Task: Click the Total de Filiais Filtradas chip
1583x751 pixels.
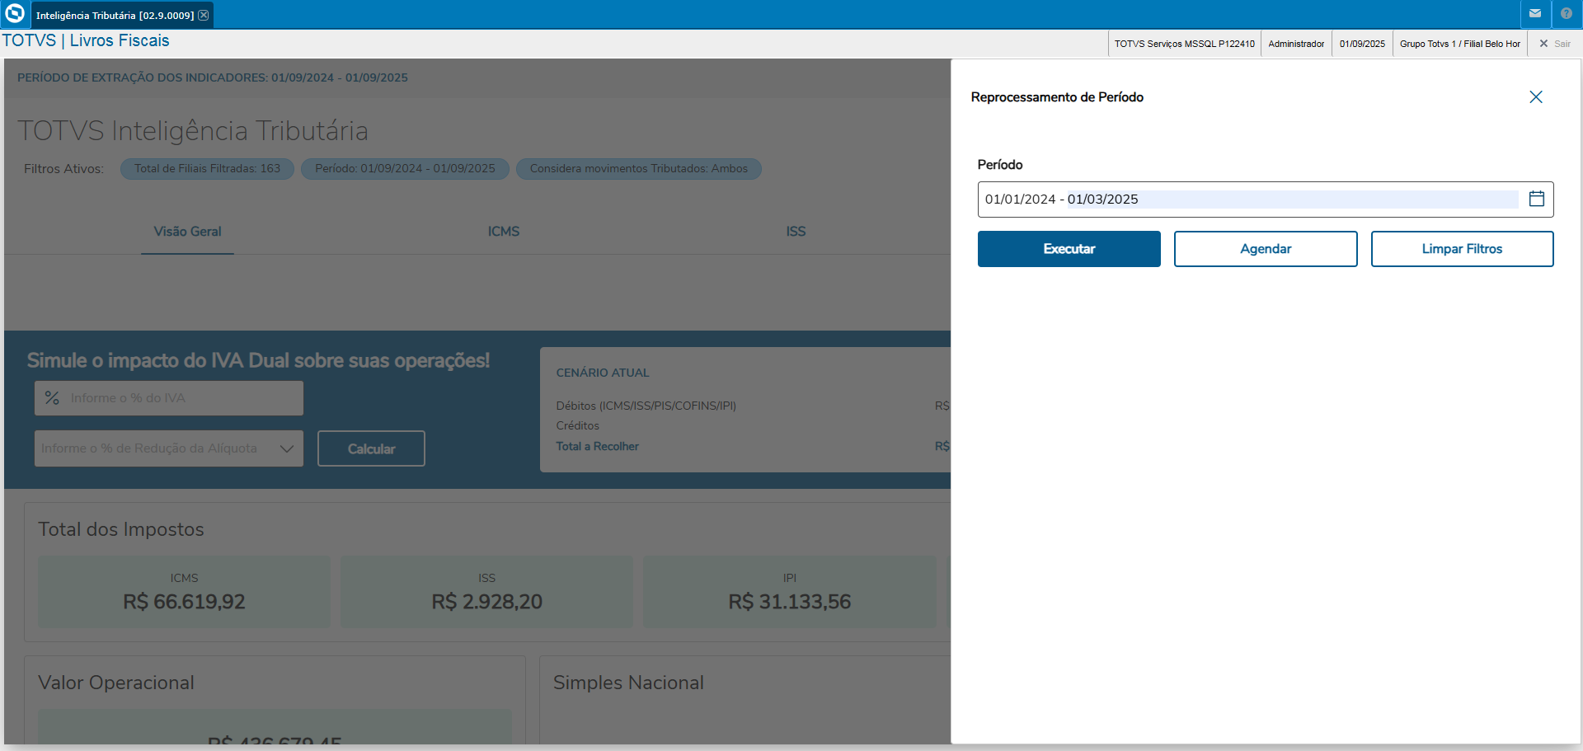Action: click(207, 169)
